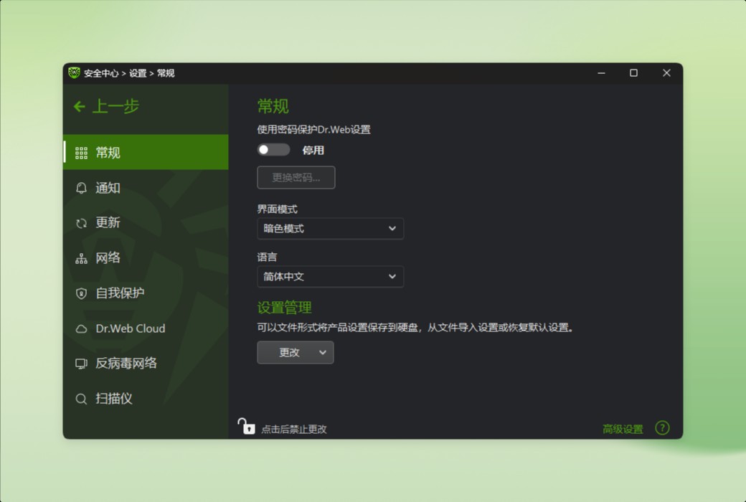Enable password protection for Dr.Web settings

(x=273, y=149)
